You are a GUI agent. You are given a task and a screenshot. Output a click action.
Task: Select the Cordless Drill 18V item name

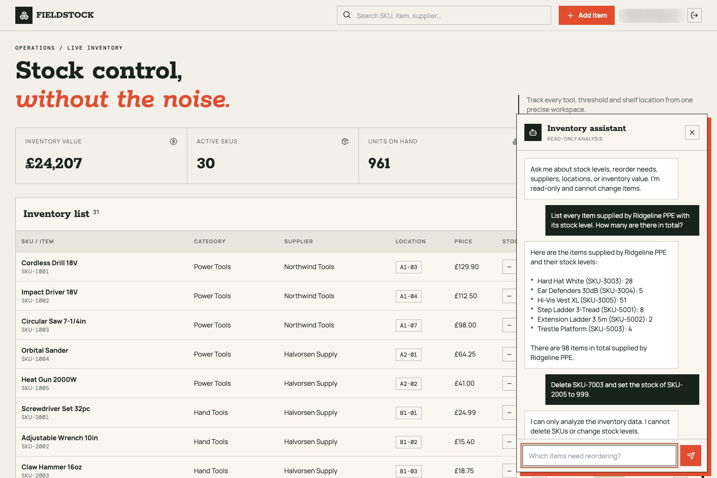[49, 263]
